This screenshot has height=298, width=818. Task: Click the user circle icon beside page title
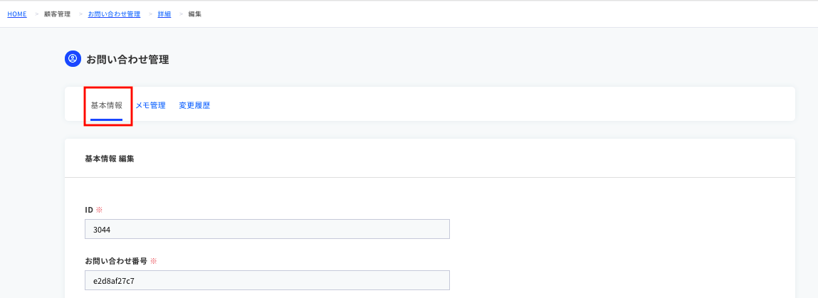pyautogui.click(x=73, y=59)
